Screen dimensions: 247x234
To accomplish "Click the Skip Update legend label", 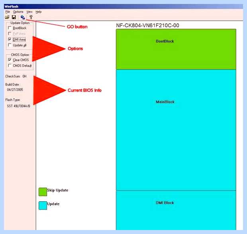I will tap(58, 190).
